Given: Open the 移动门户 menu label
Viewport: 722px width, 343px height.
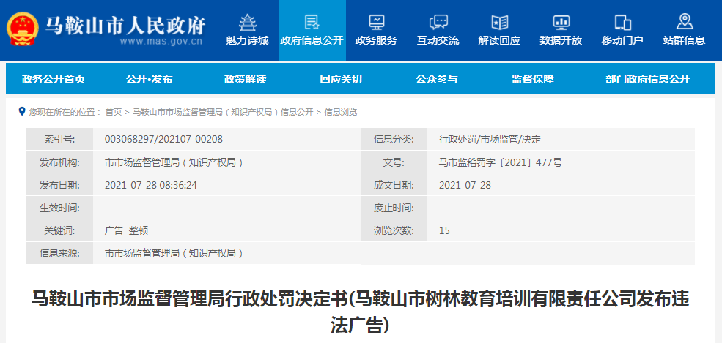Looking at the screenshot, I should coord(622,40).
